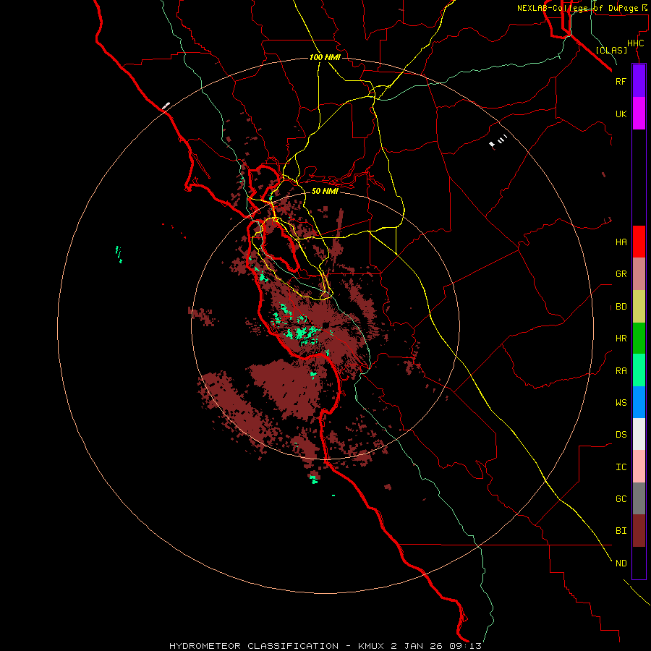This screenshot has width=651, height=651.
Task: Select the BD legend label
Action: [621, 307]
